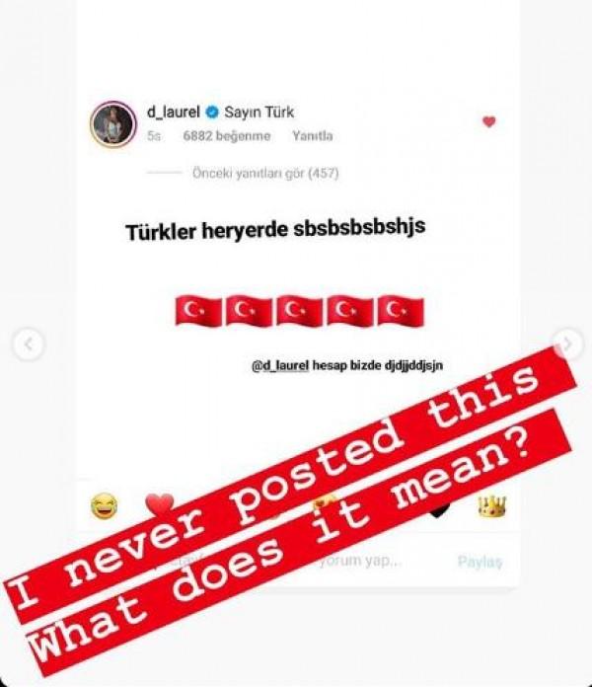
Task: Insert the laughing-crying emoji reaction
Action: (104, 505)
